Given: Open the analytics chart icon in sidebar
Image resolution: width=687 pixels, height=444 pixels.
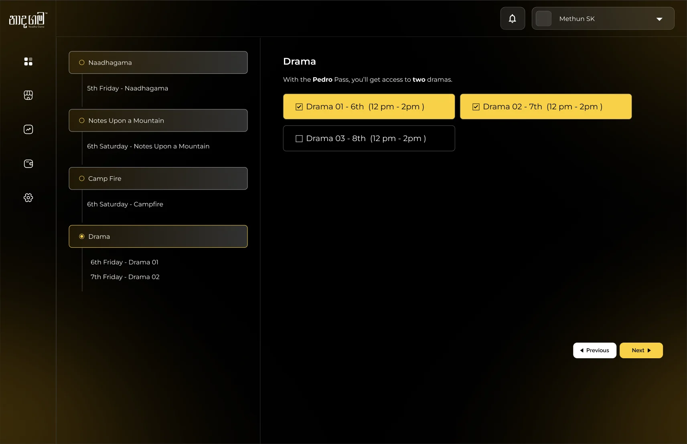Looking at the screenshot, I should [28, 129].
